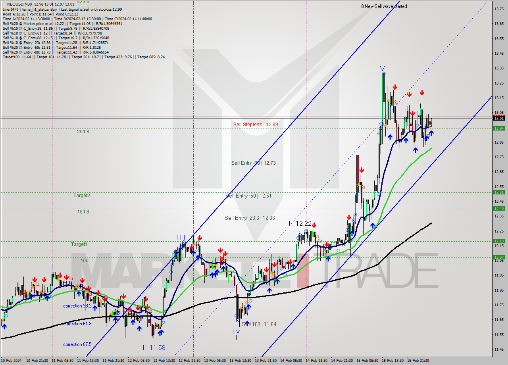508x365 pixels.
Task: Click the green 12.18 price tag
Action: (x=499, y=241)
